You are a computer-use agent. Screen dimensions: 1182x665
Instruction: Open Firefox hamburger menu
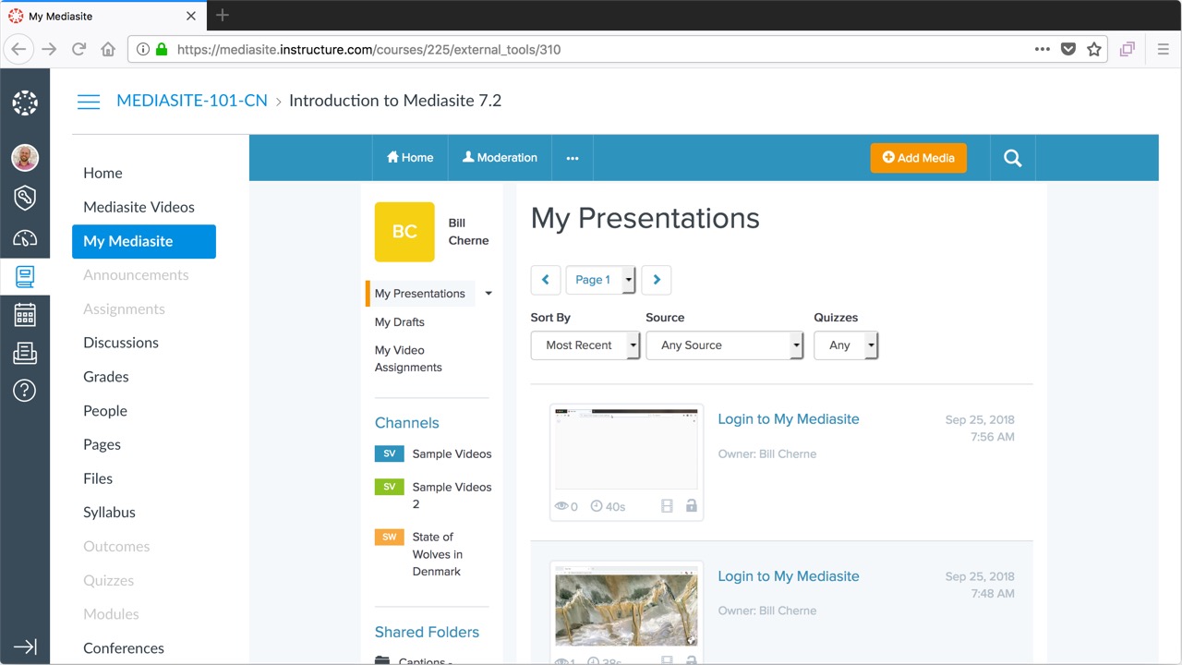point(1164,49)
